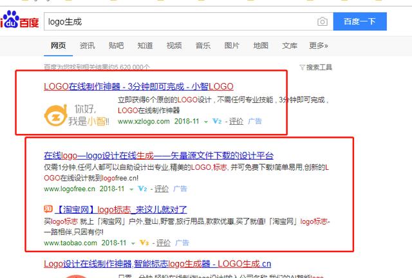
Task: Expand the 更多» menu
Action: point(319,46)
